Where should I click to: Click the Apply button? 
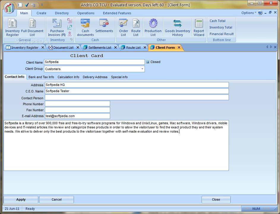tap(21, 199)
